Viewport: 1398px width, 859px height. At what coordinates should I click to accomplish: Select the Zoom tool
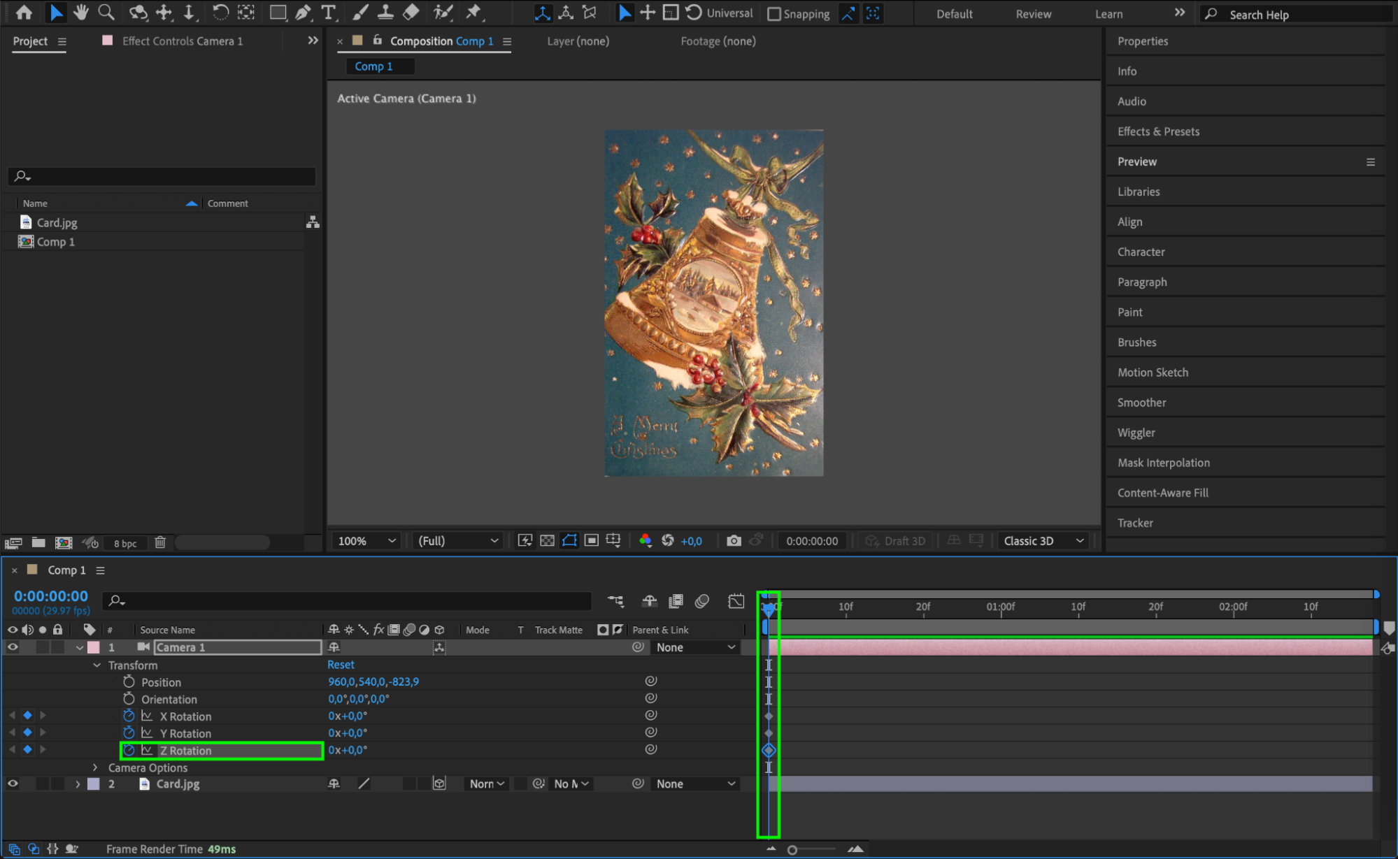106,12
